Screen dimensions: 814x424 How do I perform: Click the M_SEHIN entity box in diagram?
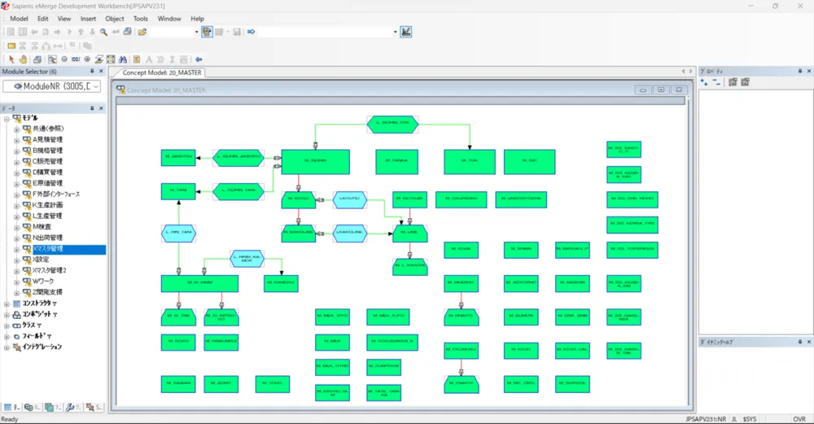tap(315, 161)
